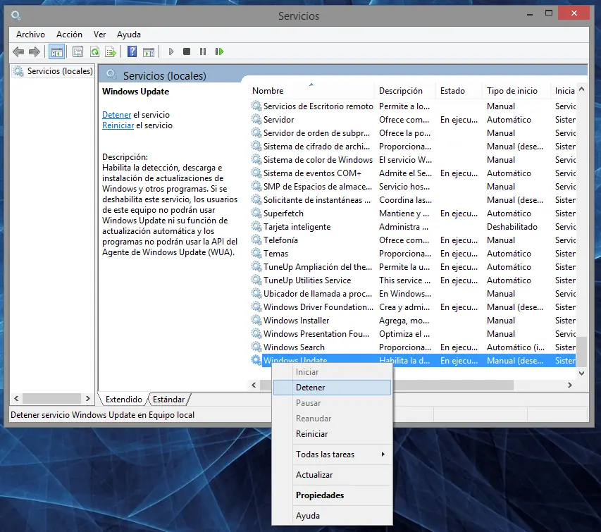
Task: Click the gear icon beside Servidor
Action: pos(256,120)
